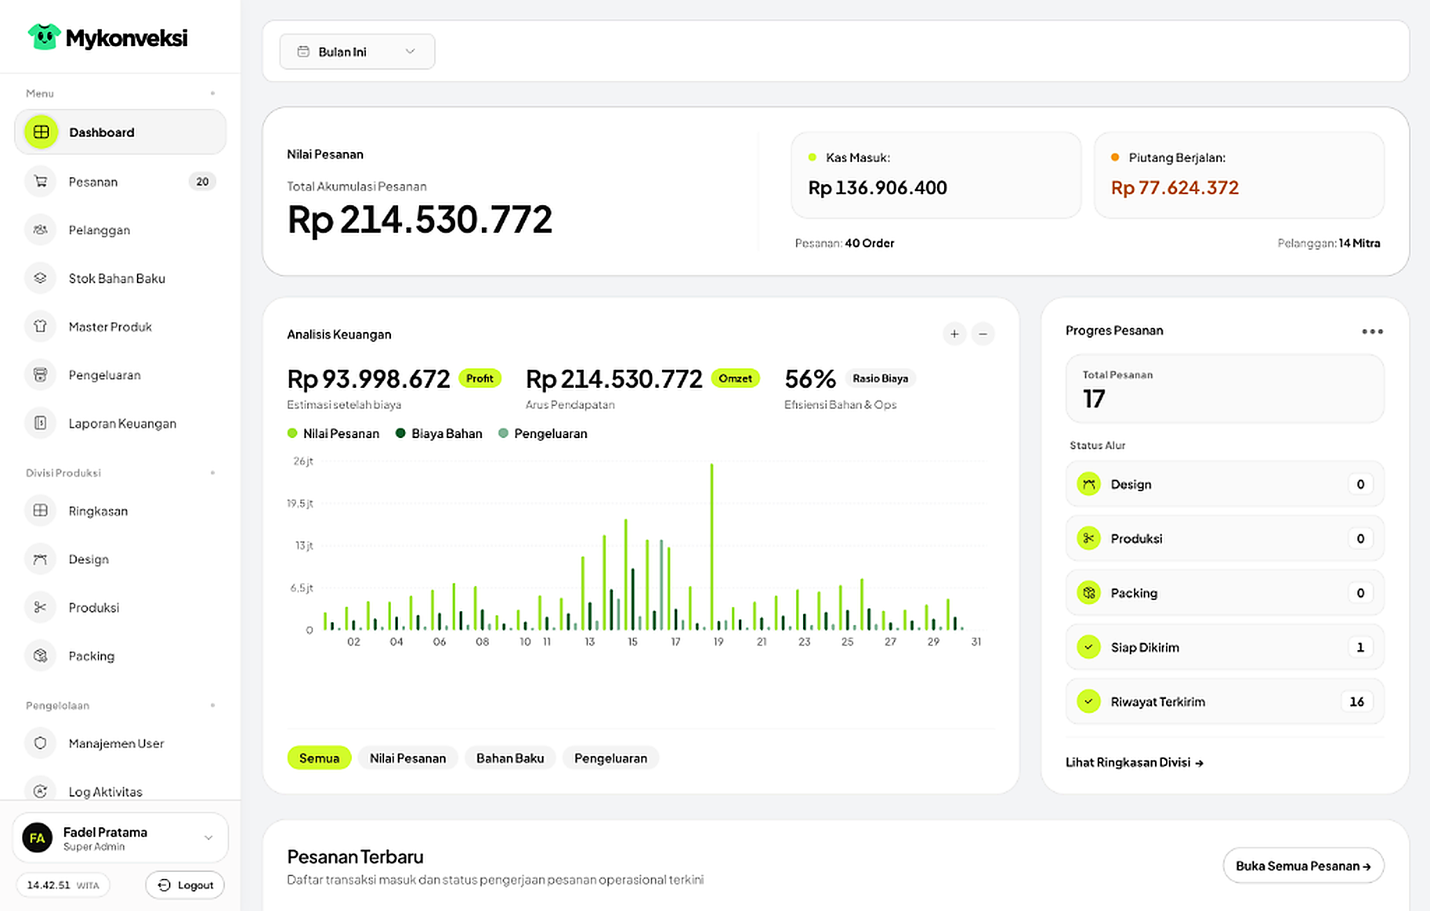Select the Semua chart filter tab

click(319, 758)
